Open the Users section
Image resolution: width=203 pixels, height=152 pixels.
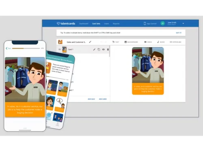coord(106,24)
